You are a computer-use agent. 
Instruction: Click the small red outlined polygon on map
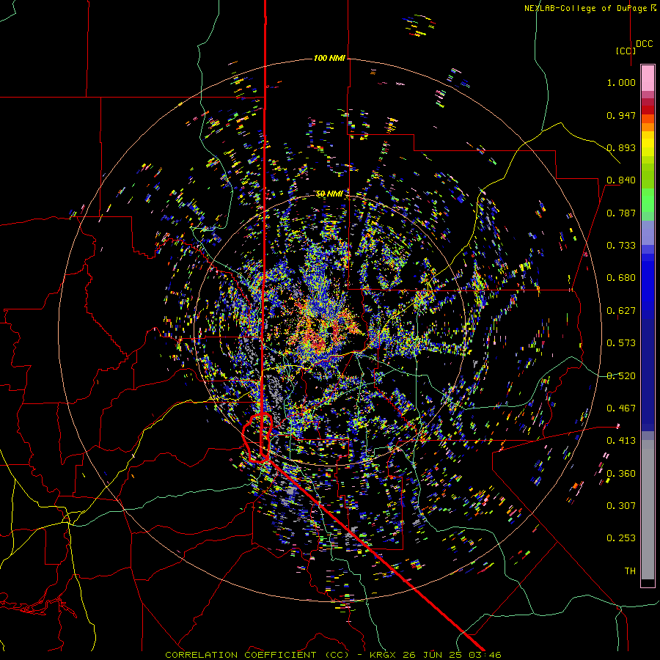257,438
